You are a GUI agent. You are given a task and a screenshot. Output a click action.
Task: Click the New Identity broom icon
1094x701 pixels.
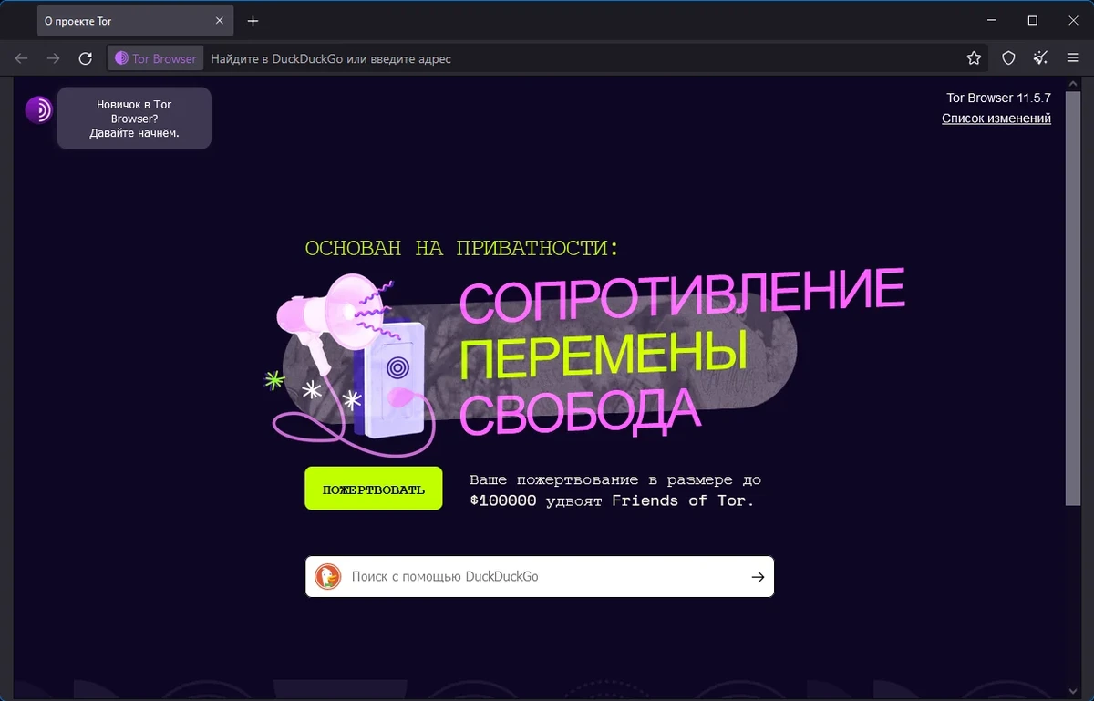pyautogui.click(x=1040, y=58)
